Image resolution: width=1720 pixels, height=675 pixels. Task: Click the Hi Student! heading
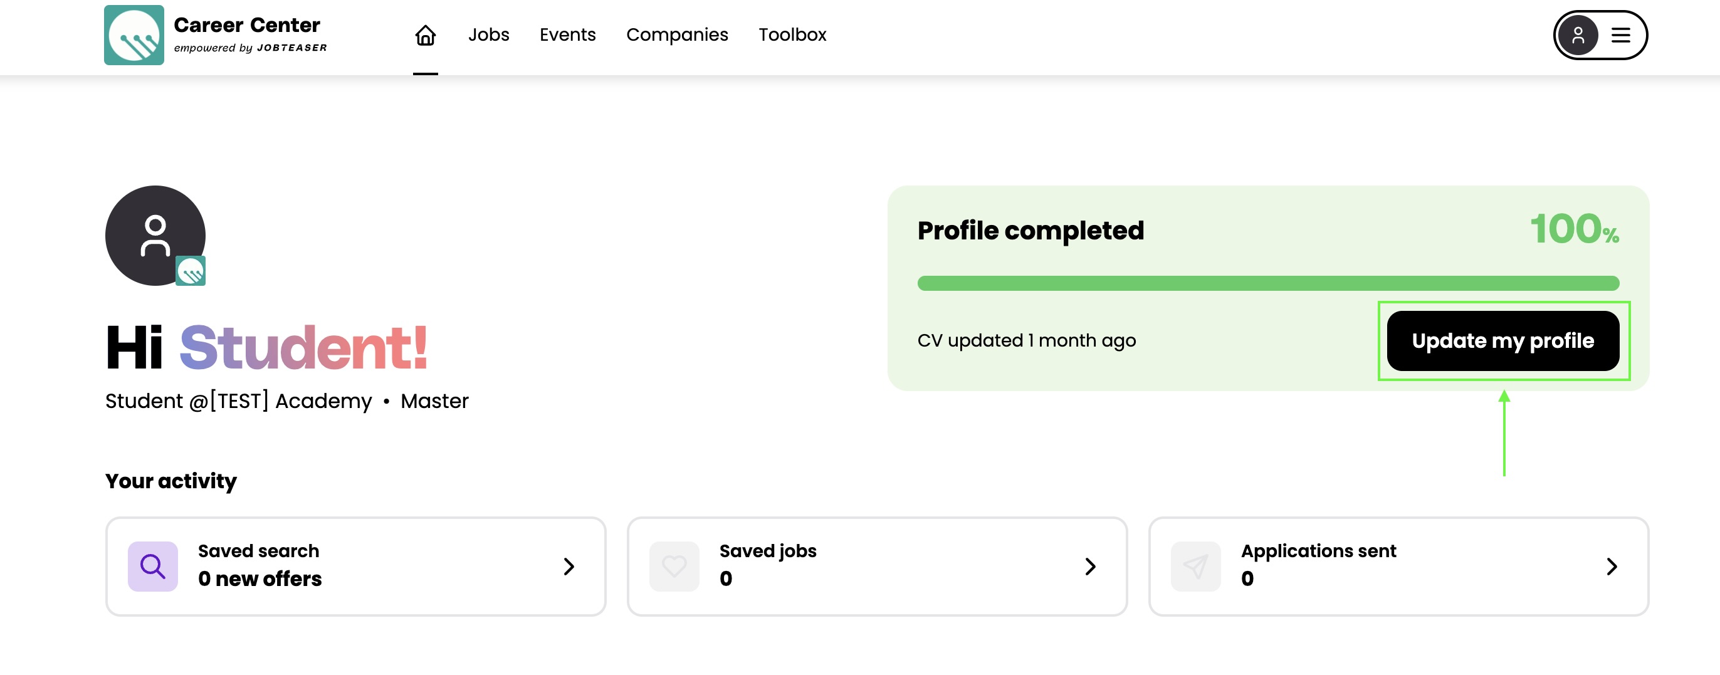(x=266, y=347)
